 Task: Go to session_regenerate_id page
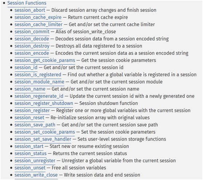39,96
